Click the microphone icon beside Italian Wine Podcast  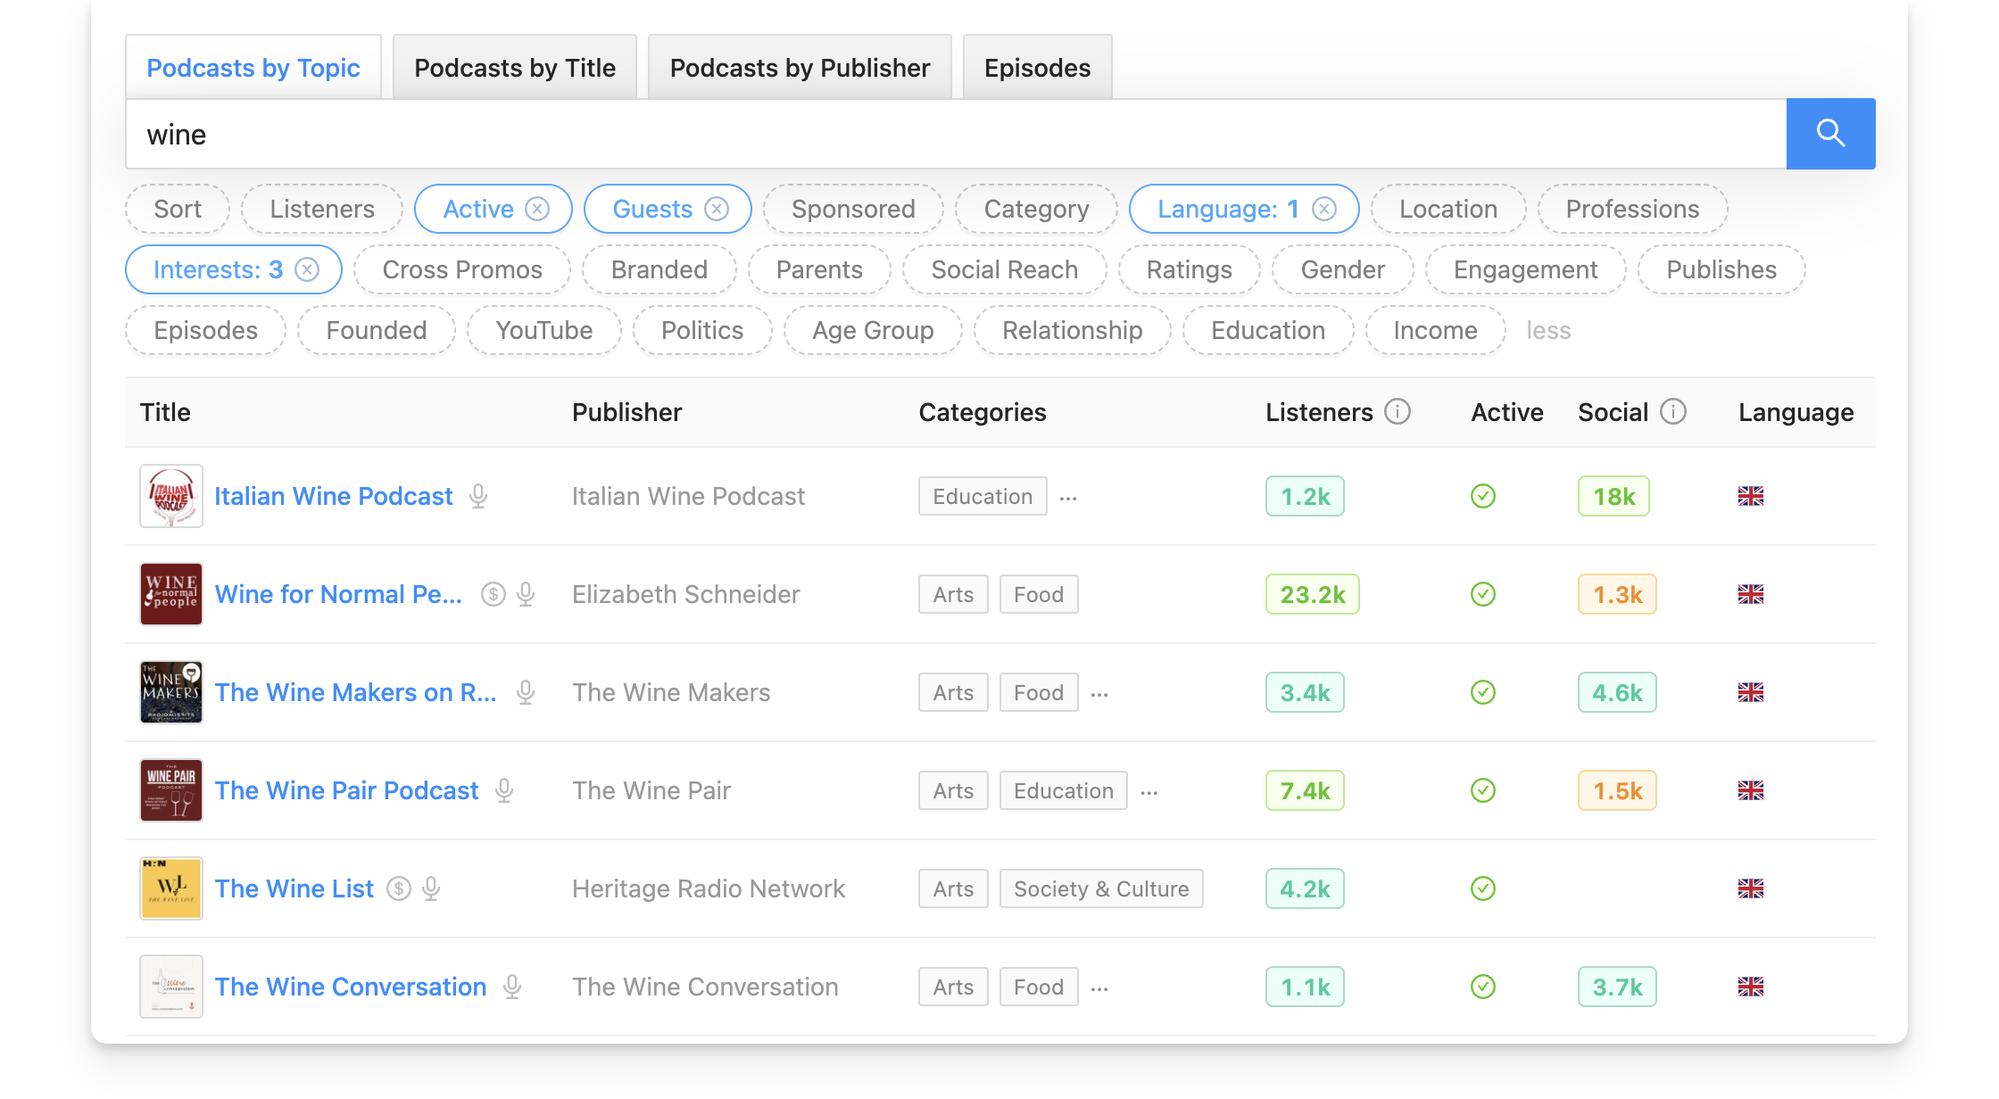coord(478,496)
